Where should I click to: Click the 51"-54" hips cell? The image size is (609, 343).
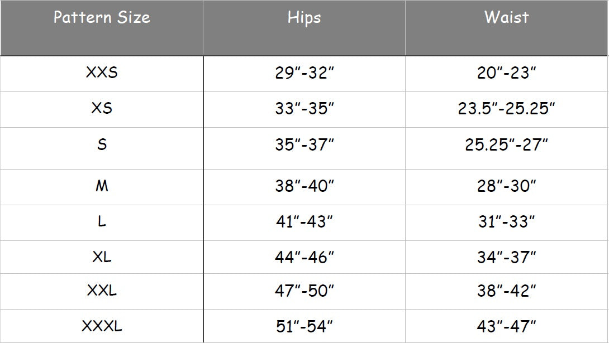pos(304,326)
